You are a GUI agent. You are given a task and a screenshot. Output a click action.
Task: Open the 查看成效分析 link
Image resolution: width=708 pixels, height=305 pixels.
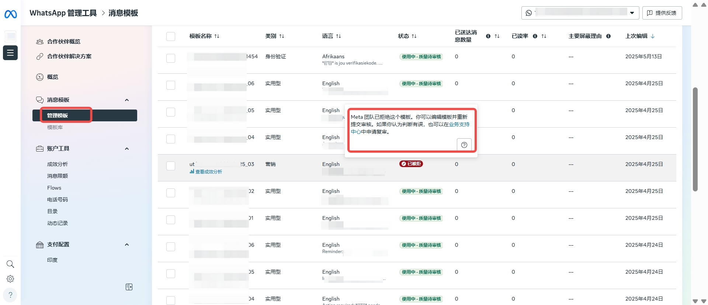208,172
